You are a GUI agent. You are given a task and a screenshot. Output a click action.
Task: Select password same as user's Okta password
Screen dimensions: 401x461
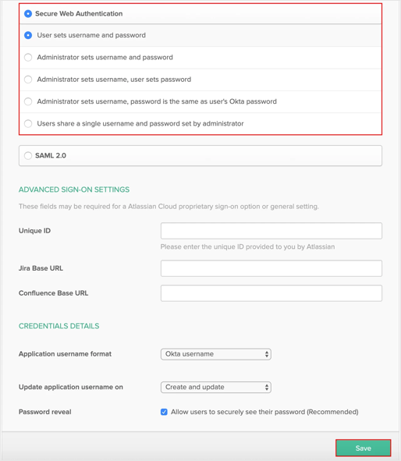click(28, 101)
